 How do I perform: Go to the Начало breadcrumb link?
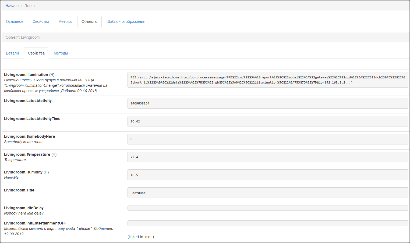tap(12, 6)
